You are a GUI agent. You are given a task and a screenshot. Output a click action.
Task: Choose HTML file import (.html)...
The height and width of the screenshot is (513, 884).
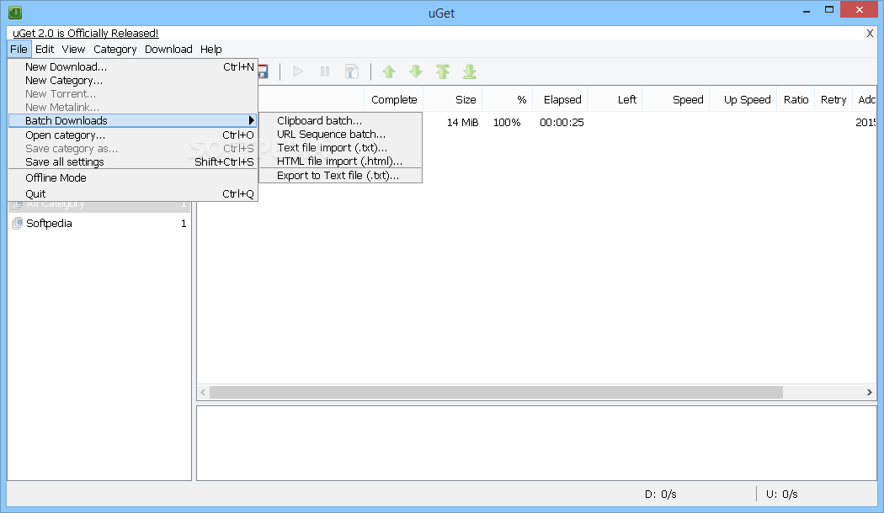click(340, 161)
